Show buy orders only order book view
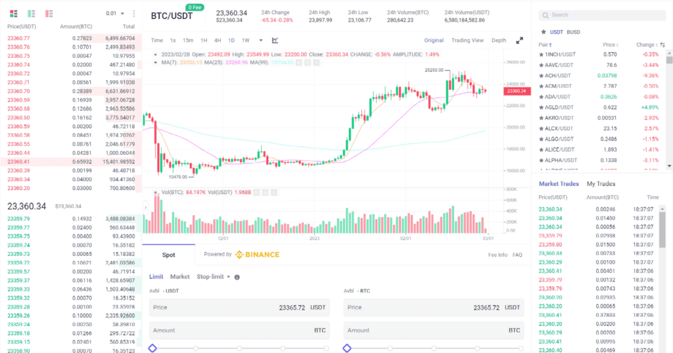 point(32,14)
